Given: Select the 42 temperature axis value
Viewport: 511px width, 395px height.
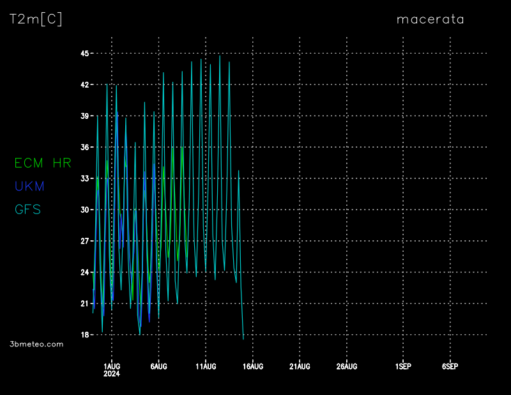Looking at the screenshot, I should [x=84, y=84].
